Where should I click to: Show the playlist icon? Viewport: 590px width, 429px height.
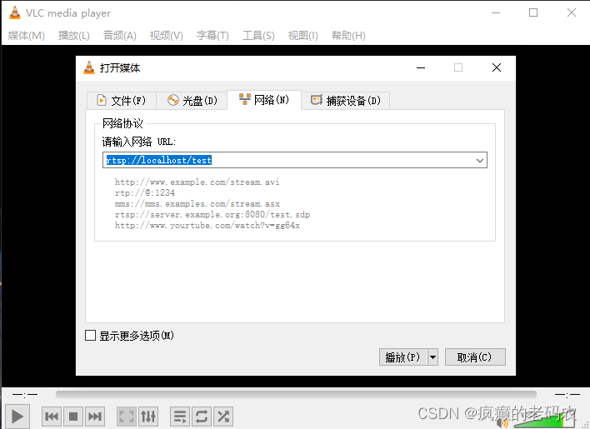click(180, 417)
